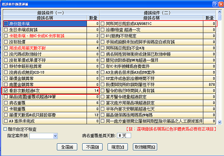Uncheck 看診次數超過6次 checkbox
Image resolution: width=224 pixels, height=156 pixels.
[6, 91]
